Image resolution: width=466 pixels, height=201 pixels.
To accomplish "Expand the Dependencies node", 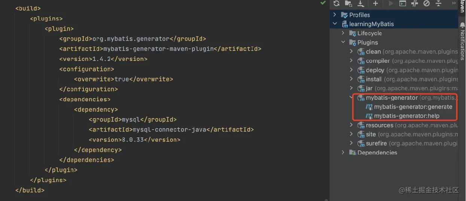I will 343,152.
